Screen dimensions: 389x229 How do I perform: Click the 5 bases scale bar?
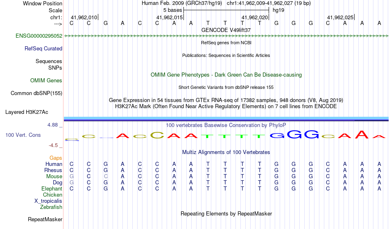pos(226,10)
